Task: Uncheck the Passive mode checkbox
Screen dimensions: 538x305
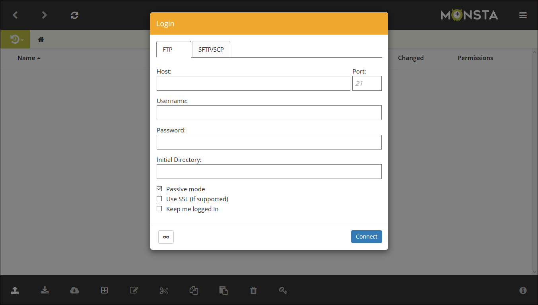Action: tap(159, 189)
